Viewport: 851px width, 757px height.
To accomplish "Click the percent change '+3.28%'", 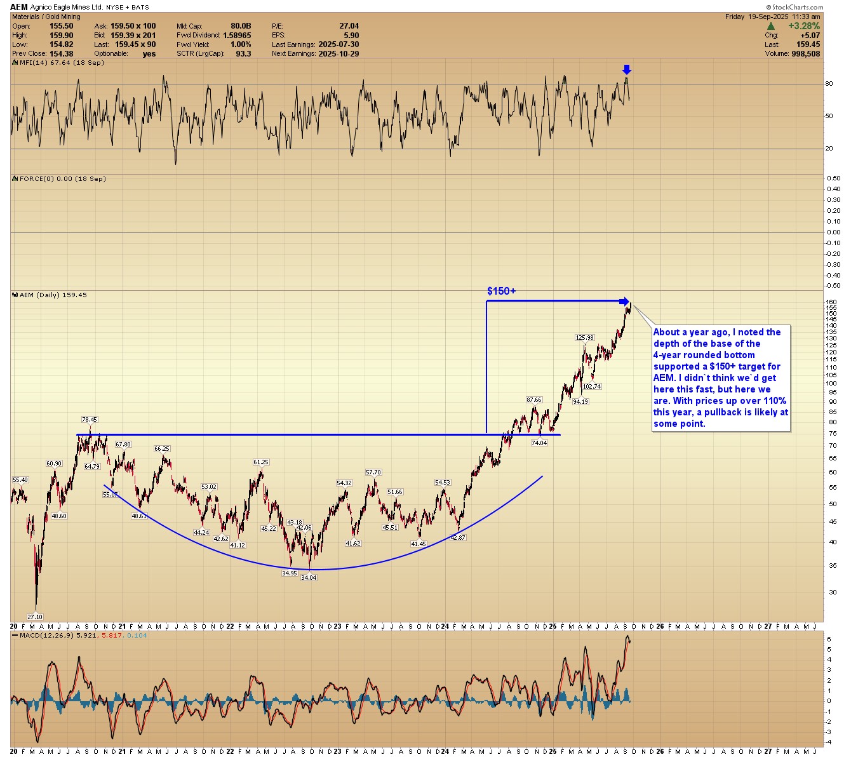I will pyautogui.click(x=804, y=26).
